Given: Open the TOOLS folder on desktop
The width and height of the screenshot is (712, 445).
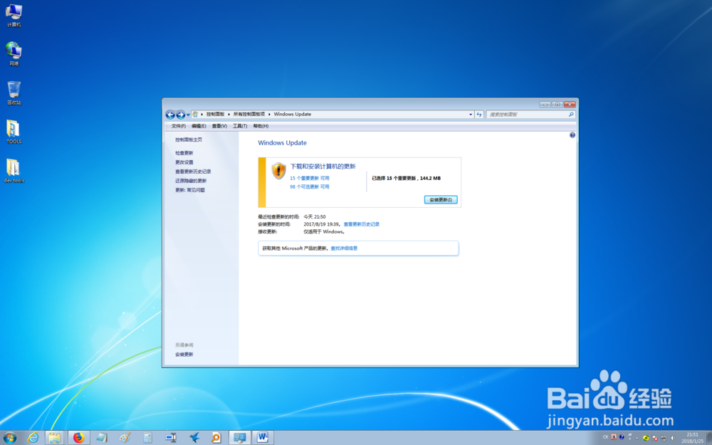Looking at the screenshot, I should point(14,132).
